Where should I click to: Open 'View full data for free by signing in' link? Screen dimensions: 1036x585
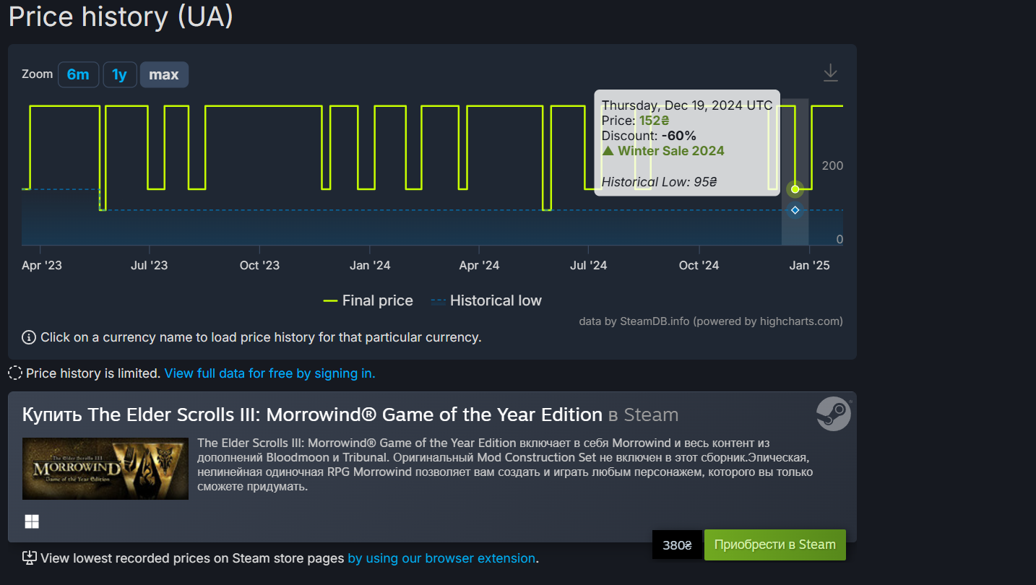pyautogui.click(x=269, y=373)
